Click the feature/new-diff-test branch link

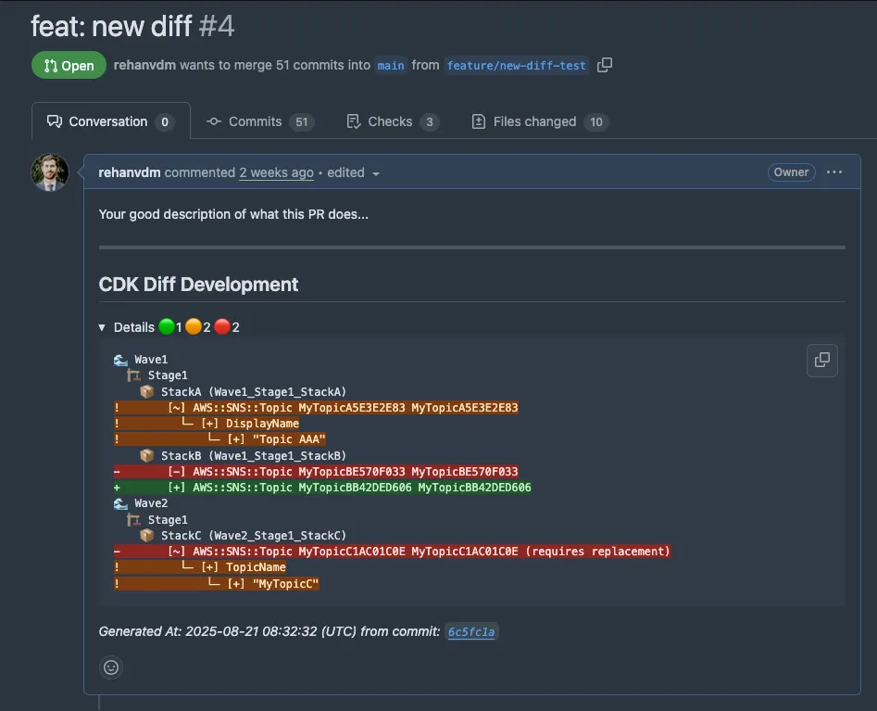coord(516,66)
